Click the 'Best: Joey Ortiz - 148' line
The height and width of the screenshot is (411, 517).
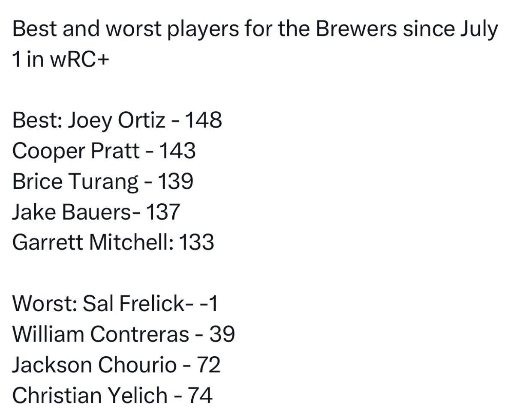click(117, 121)
